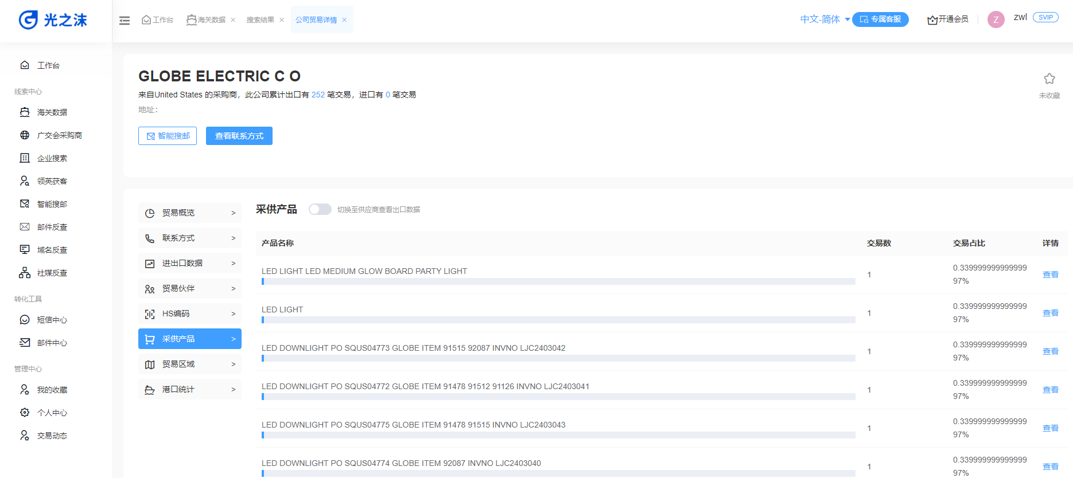Click the hamburger menu collapse icon
The image size is (1073, 478).
pyautogui.click(x=125, y=21)
